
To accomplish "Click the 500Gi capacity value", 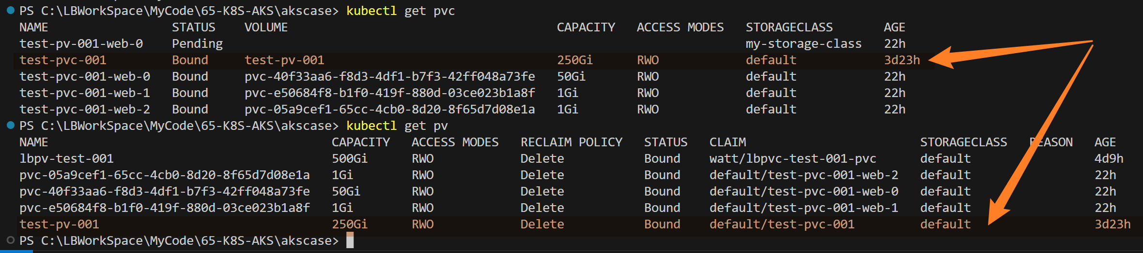I will click(x=349, y=158).
